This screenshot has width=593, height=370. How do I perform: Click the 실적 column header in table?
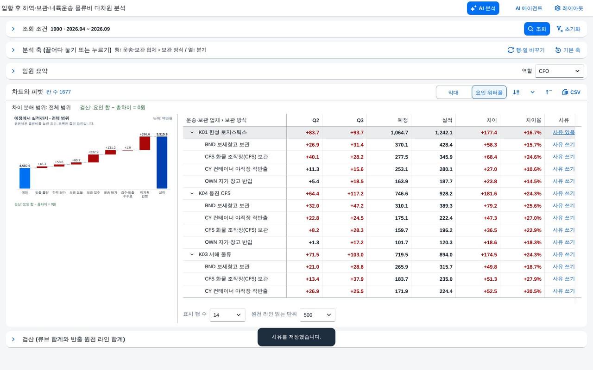click(433, 120)
